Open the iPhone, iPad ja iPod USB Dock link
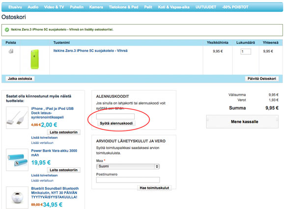 point(53,113)
